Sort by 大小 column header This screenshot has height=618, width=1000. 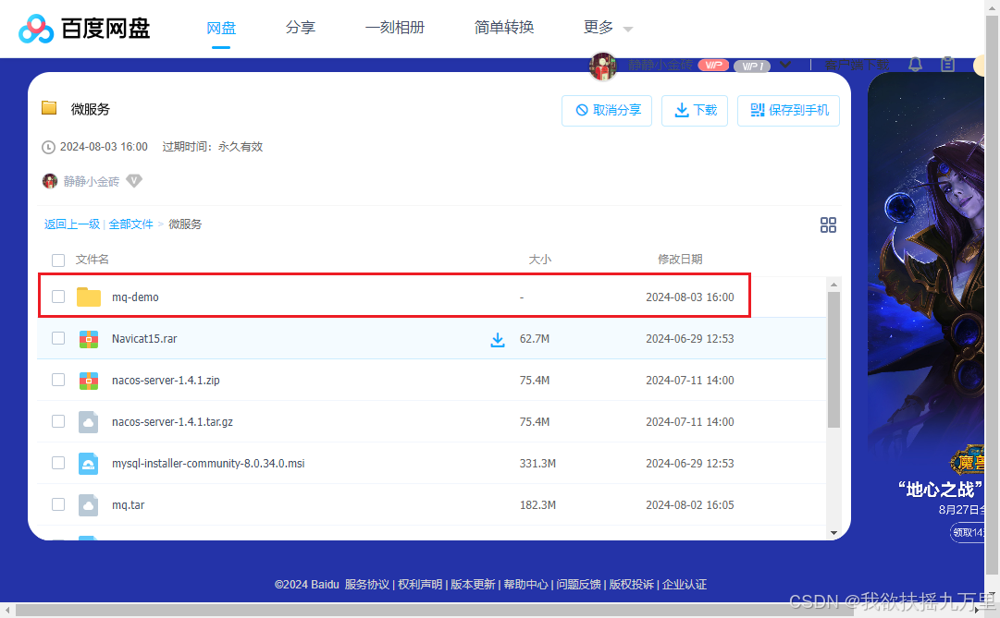point(539,260)
